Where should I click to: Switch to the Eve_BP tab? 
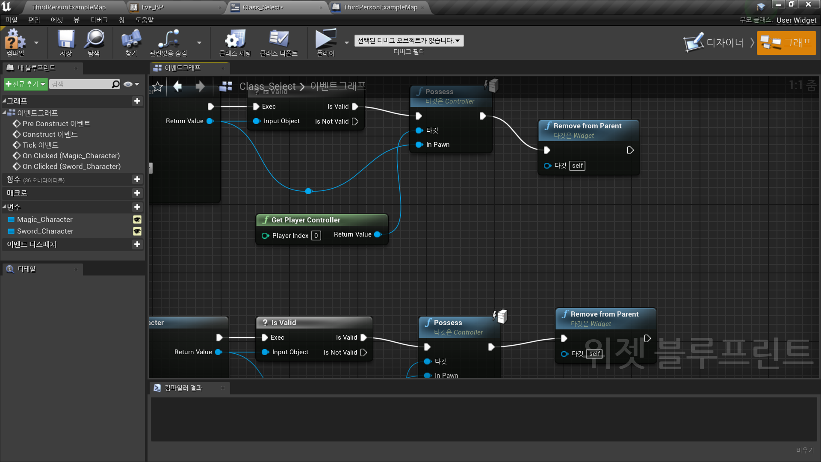pyautogui.click(x=152, y=7)
